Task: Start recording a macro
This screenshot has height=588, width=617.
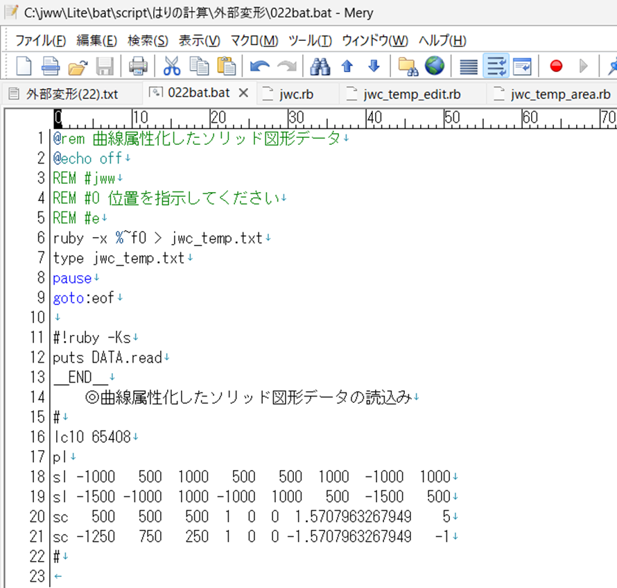Action: tap(555, 66)
